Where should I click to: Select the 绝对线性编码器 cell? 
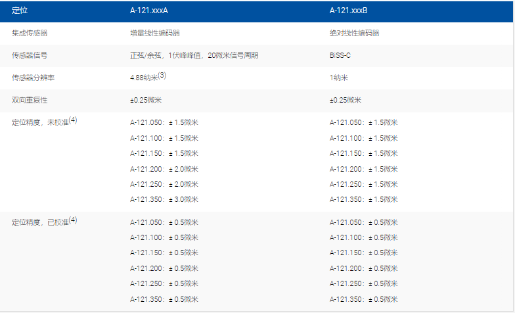(x=355, y=33)
